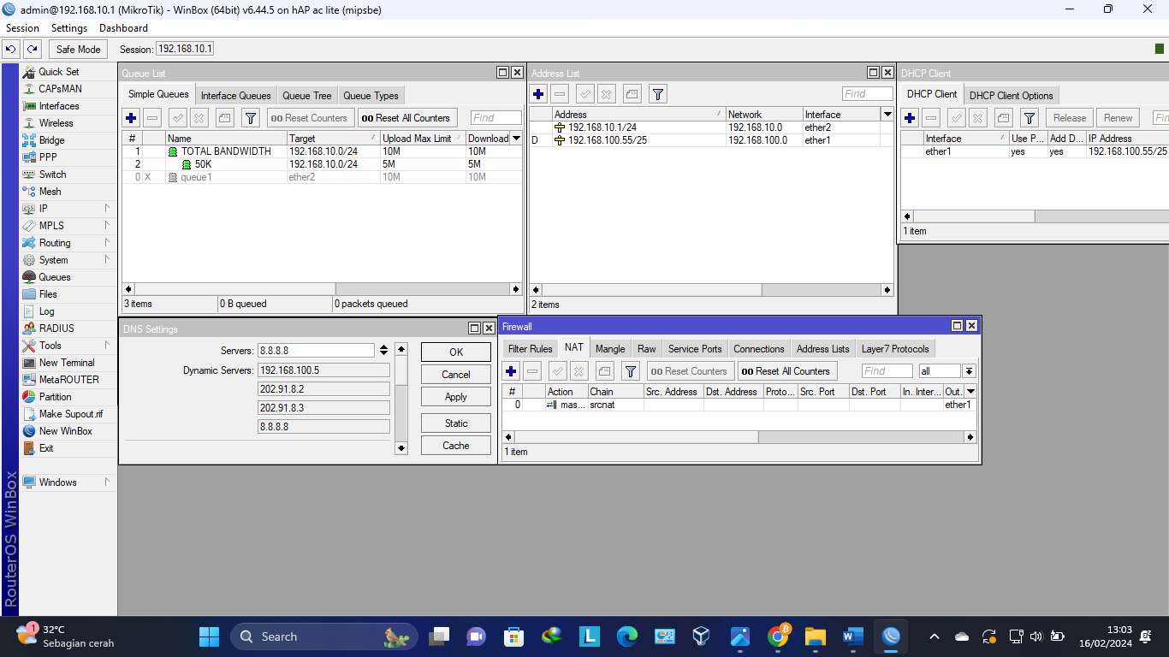Screen dimensions: 1169x657
Task: Open Google Chrome from the taskbar
Action: coord(778,636)
